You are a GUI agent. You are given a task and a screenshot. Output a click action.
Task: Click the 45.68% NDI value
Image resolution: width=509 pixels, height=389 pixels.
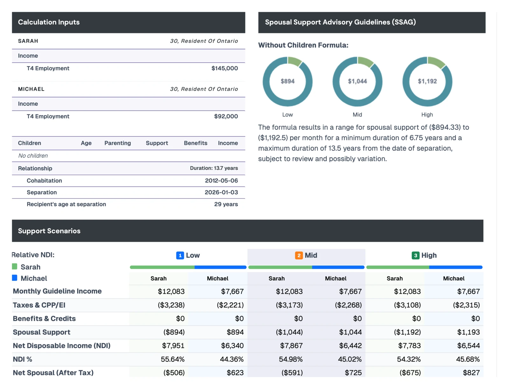click(x=468, y=359)
